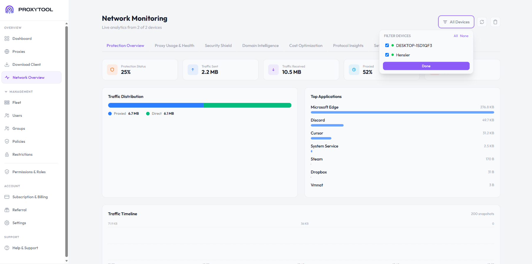Screen dimensions: 532x264
Task: Click the Protection Status shield icon
Action: click(x=112, y=70)
